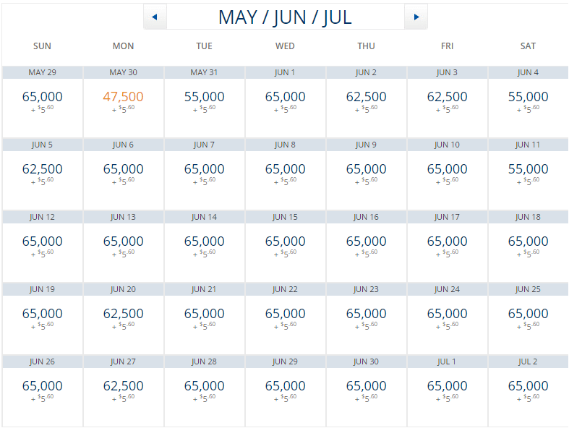569x428 pixels.
Task: Select Jun 20 fare of 62,500
Action: point(124,319)
